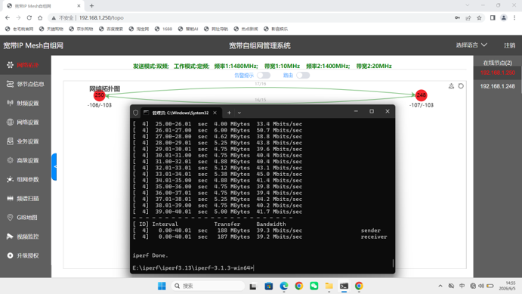Close the terminal System32 tab
This screenshot has height=294, width=522.
215,113
